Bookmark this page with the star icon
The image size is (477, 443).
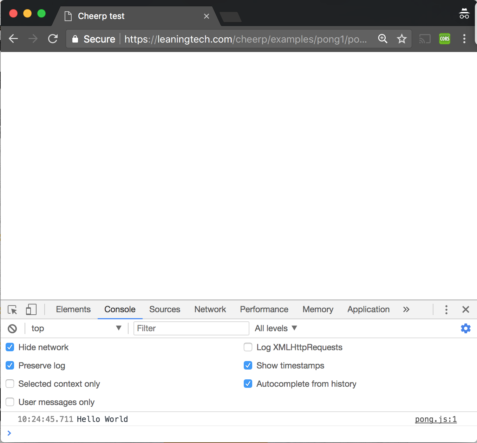tap(401, 39)
